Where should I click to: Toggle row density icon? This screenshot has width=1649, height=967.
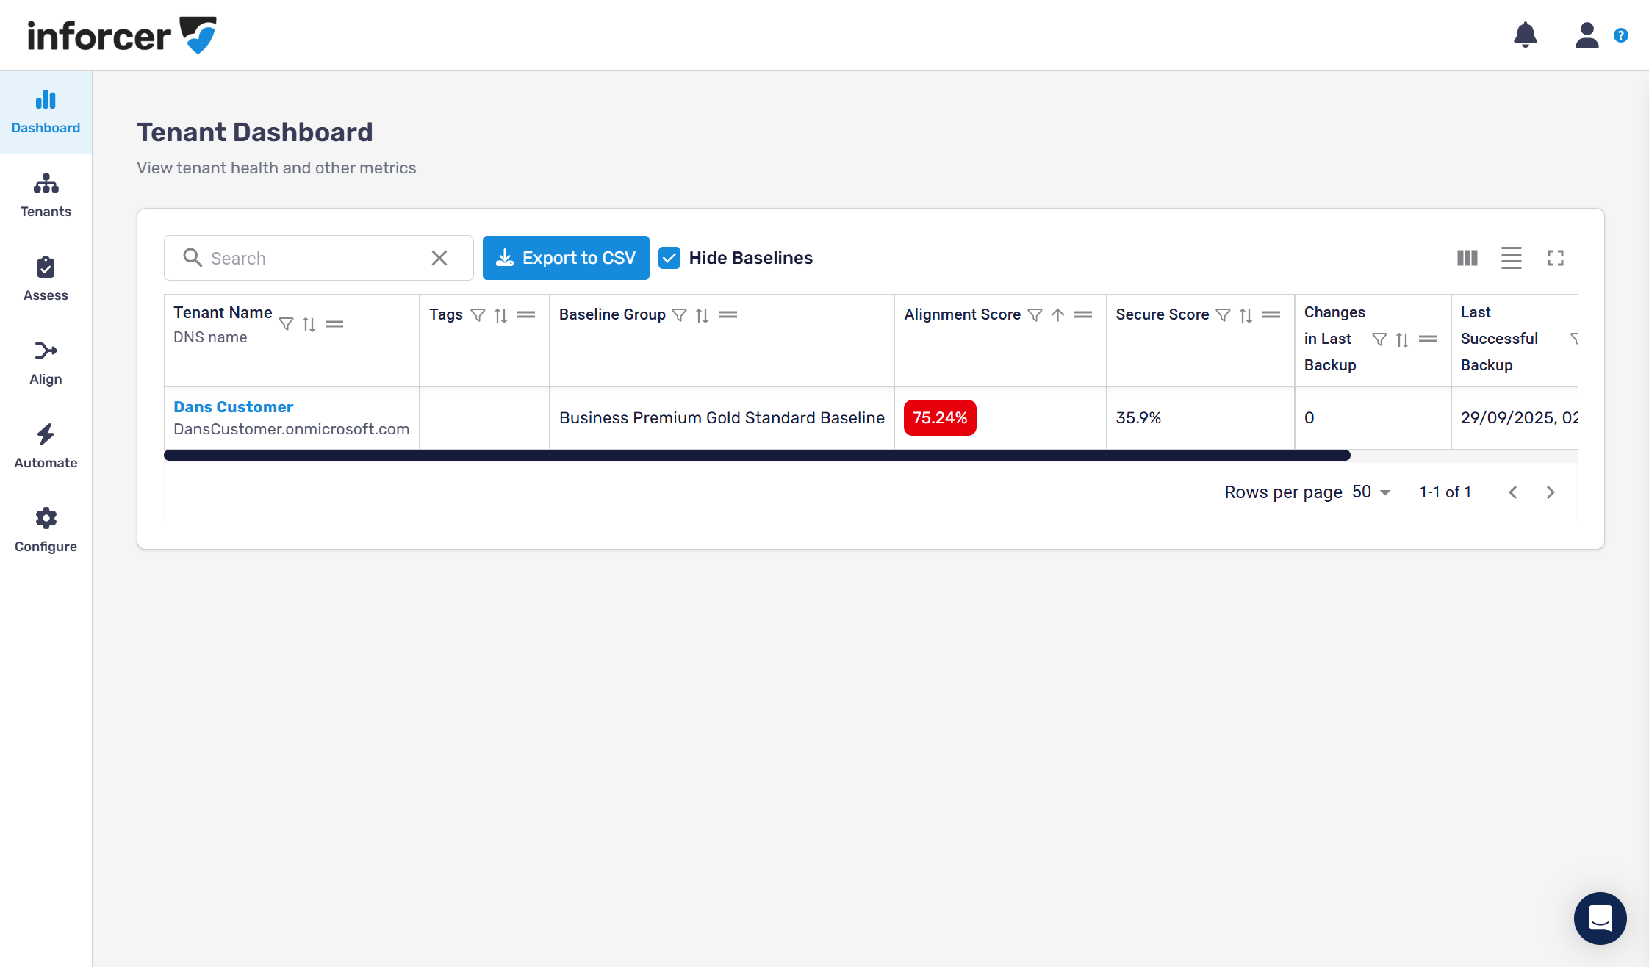pyautogui.click(x=1511, y=258)
